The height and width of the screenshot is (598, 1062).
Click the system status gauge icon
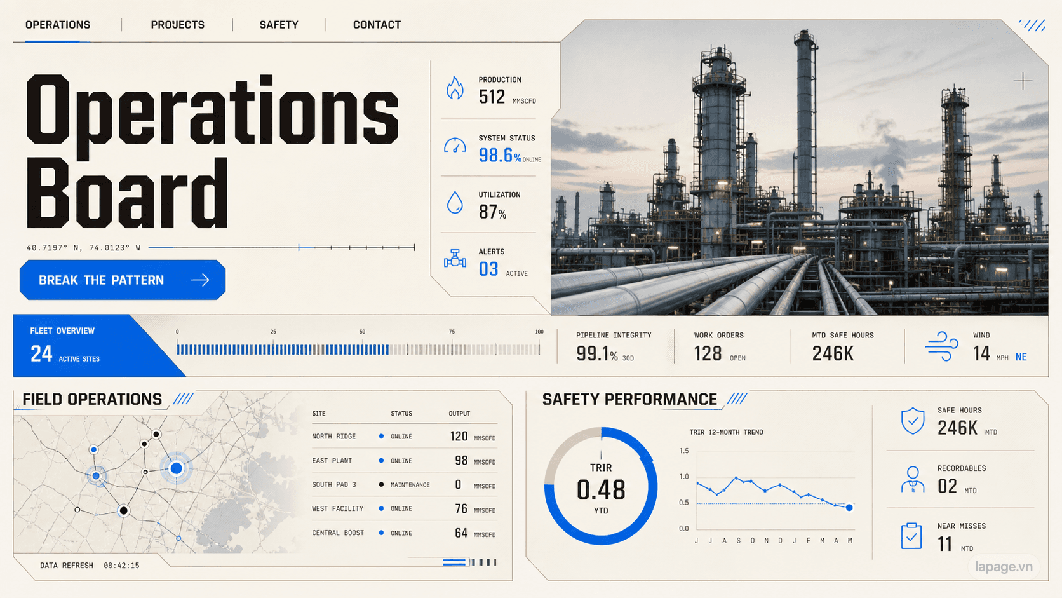point(455,146)
